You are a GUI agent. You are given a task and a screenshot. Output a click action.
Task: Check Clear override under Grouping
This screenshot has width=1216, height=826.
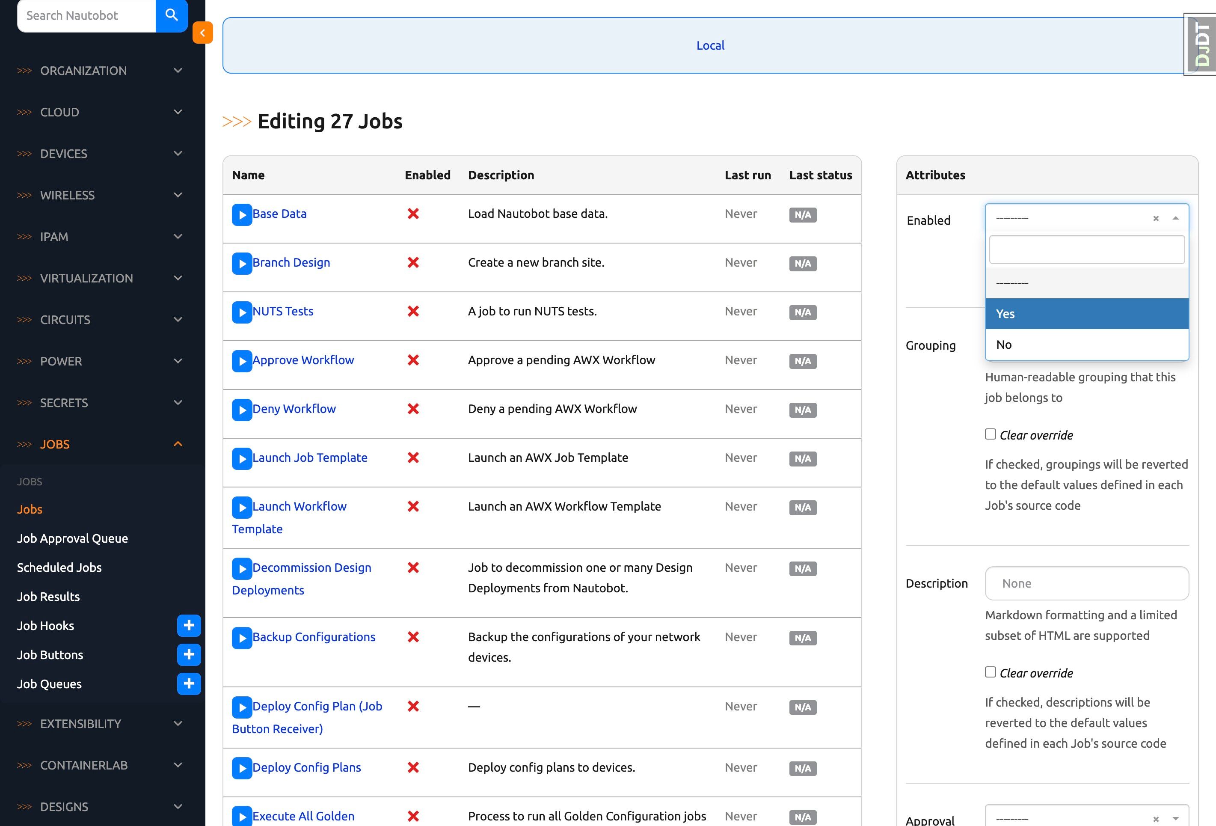[x=990, y=434]
